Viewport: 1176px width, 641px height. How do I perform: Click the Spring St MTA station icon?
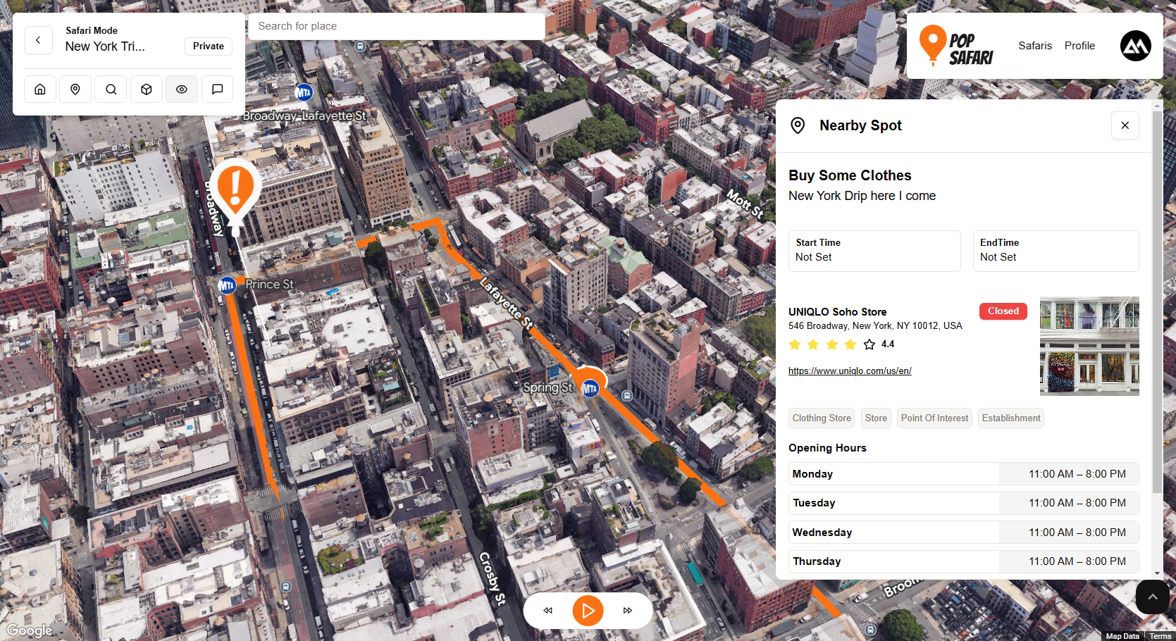[590, 388]
